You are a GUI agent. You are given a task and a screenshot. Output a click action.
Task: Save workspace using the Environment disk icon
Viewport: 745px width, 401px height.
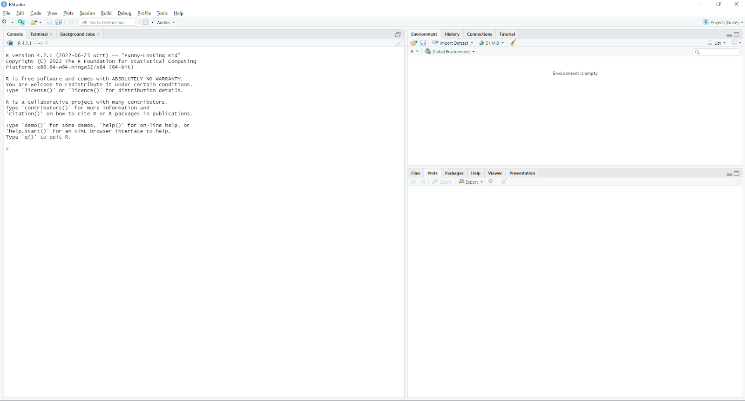pos(423,43)
